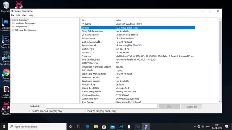Viewport: 232px width, 130px height.
Task: Open network status tray icon
Action: click(199, 127)
